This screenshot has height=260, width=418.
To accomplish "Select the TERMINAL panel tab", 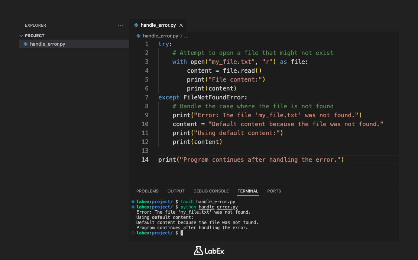I will 248,191.
